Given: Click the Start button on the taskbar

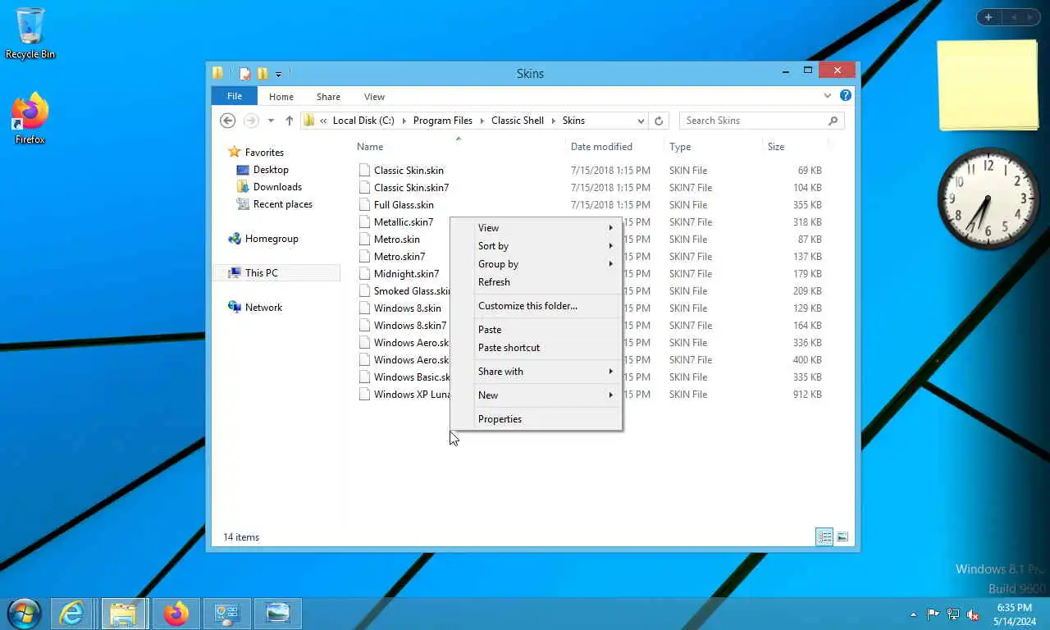Looking at the screenshot, I should [24, 613].
